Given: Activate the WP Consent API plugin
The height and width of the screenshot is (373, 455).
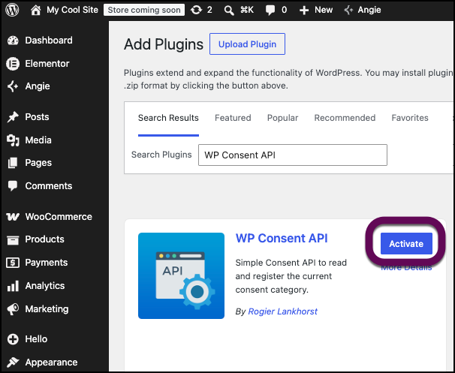Looking at the screenshot, I should [406, 244].
